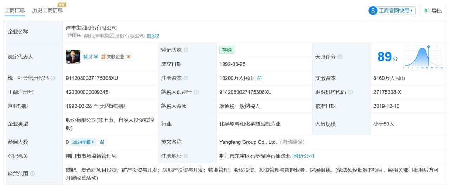Select former name 湖北洋丰集团股份有限公司

pyautogui.click(x=114, y=36)
